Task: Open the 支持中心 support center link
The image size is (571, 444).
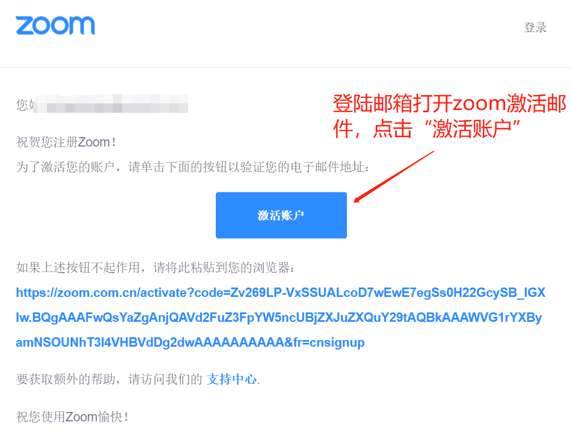Action: (x=232, y=379)
